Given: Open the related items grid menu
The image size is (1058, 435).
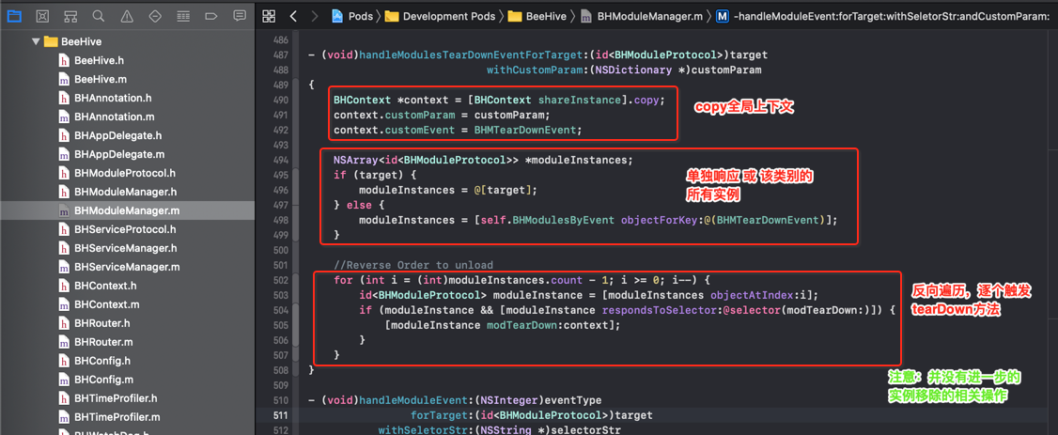Looking at the screenshot, I should [x=269, y=16].
